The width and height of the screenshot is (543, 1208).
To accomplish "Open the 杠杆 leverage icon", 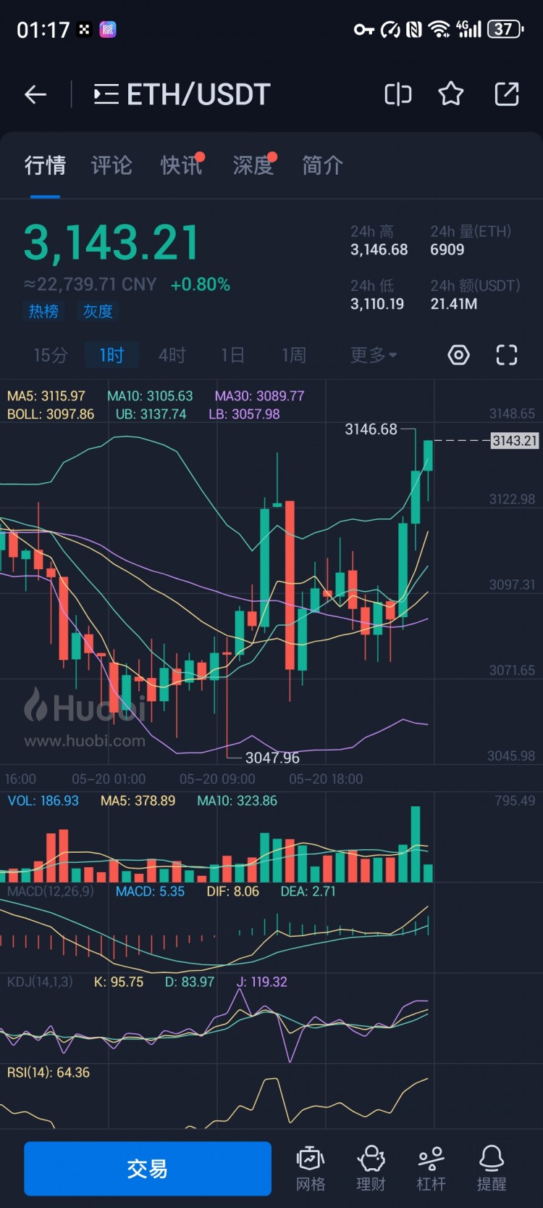I will [431, 1168].
